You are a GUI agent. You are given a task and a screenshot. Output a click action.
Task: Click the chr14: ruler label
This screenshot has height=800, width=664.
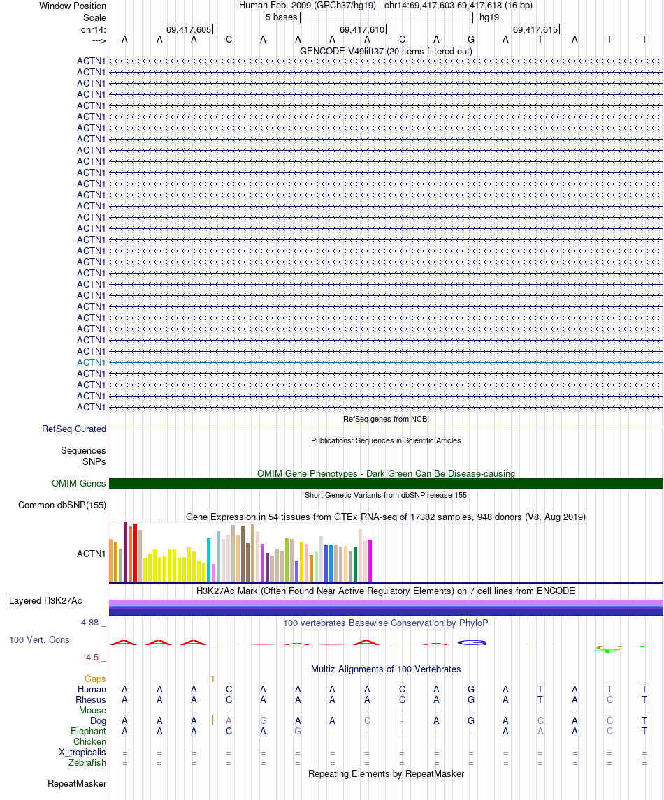click(94, 29)
